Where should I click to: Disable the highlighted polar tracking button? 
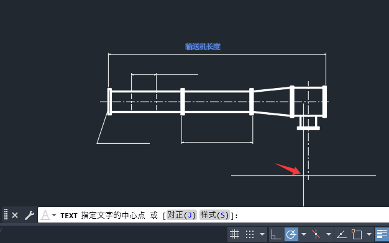tap(291, 234)
